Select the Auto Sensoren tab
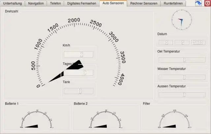 click(x=113, y=3)
